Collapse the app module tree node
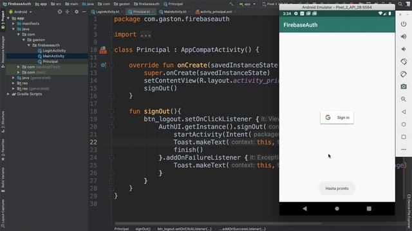412x231 pixels. click(x=8, y=19)
